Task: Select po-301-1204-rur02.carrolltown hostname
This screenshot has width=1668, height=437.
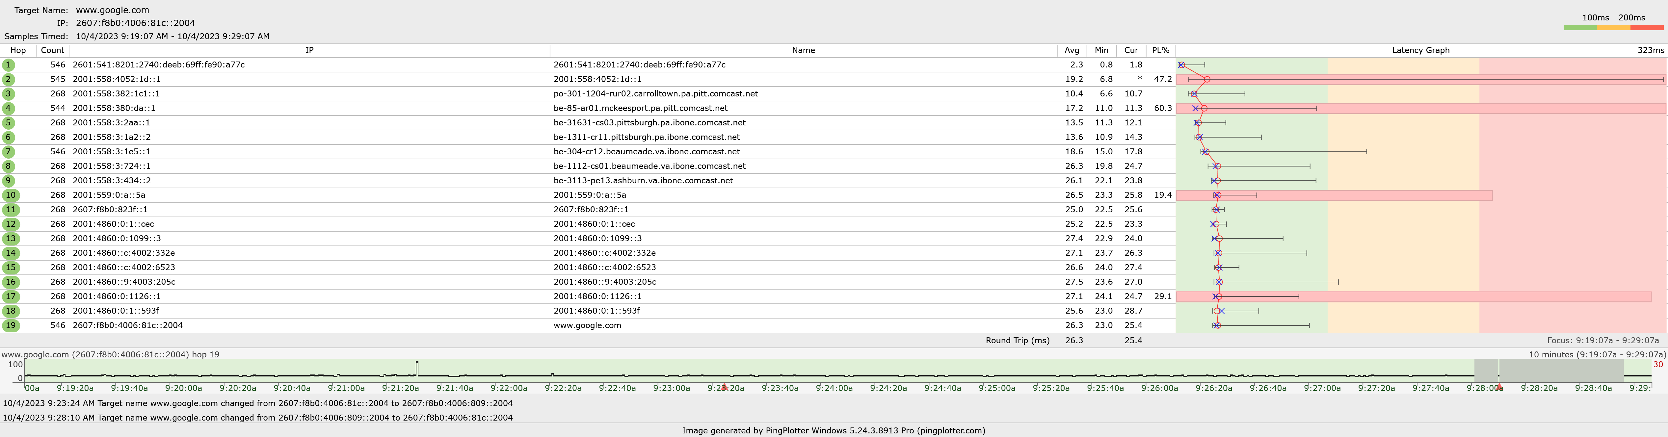Action: (x=656, y=94)
